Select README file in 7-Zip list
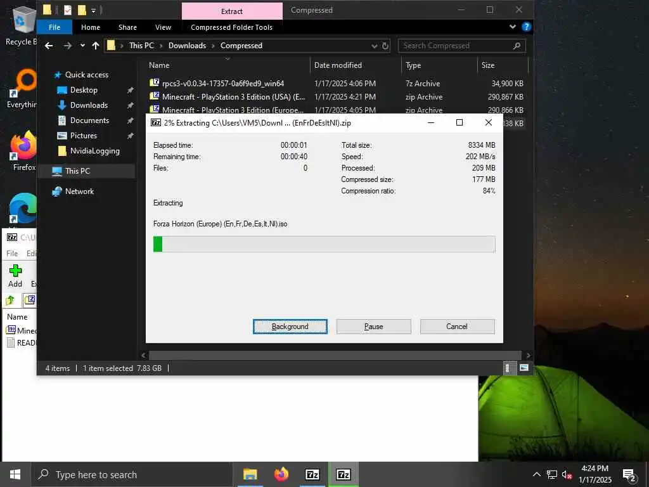This screenshot has width=649, height=487. [x=22, y=342]
